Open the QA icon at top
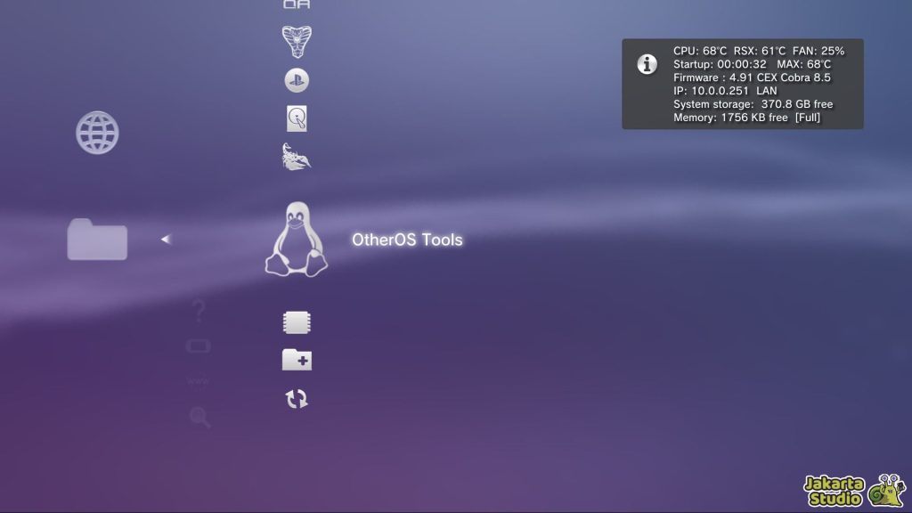Viewport: 912px width, 513px height. tap(297, 4)
